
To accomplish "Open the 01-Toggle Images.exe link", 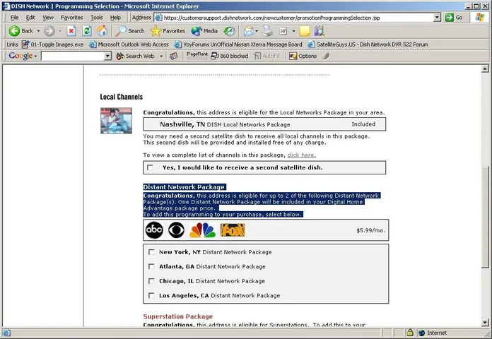I will 53,44.
